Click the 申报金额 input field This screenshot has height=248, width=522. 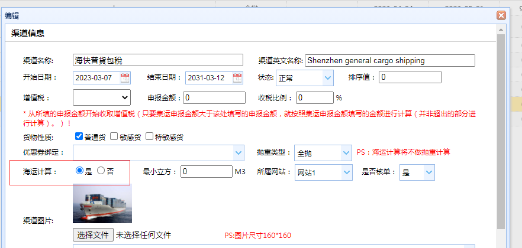215,97
